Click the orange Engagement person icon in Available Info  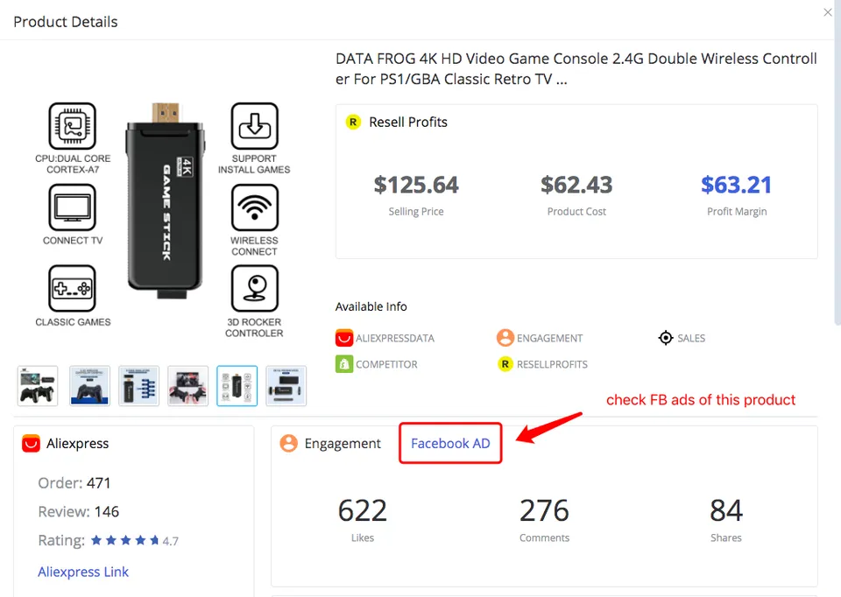(x=505, y=338)
